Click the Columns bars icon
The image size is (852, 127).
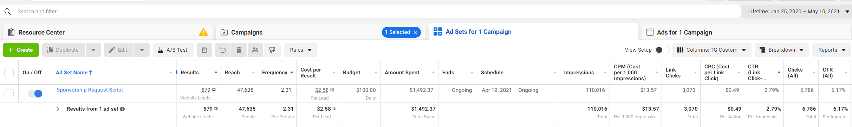(x=680, y=50)
